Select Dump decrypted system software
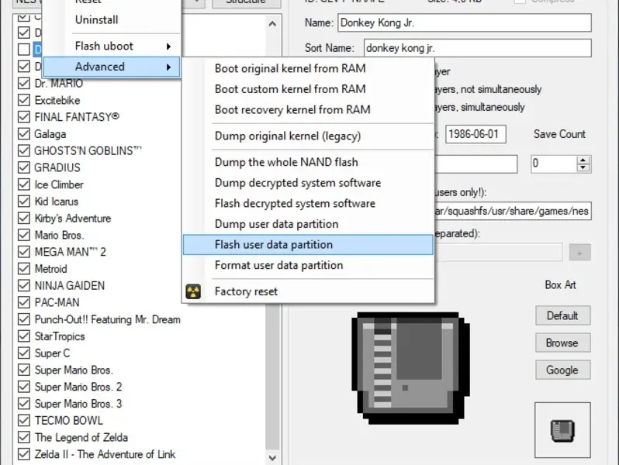This screenshot has height=465, width=619. 308,183
